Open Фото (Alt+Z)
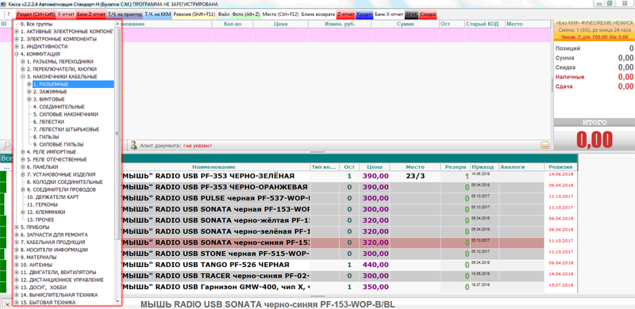The width and height of the screenshot is (635, 309). point(246,14)
